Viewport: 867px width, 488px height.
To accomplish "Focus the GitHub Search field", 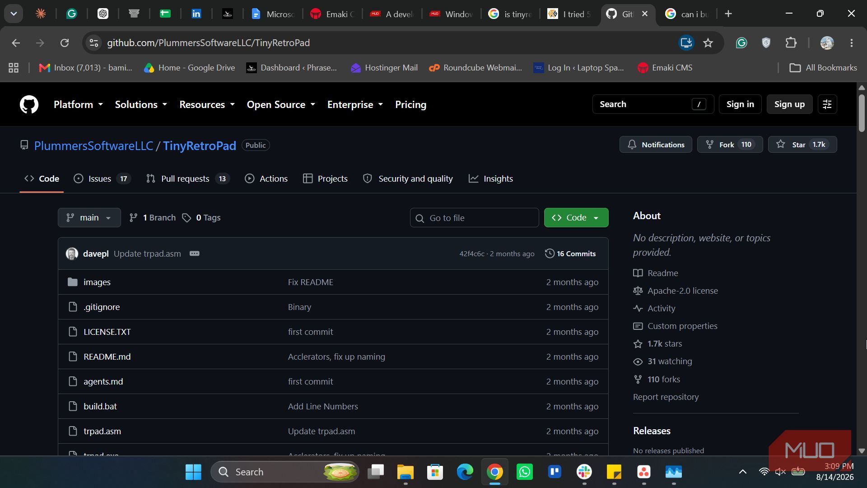I will click(653, 104).
